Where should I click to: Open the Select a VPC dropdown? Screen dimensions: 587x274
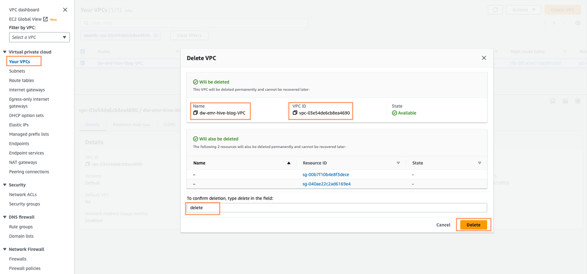[x=39, y=37]
